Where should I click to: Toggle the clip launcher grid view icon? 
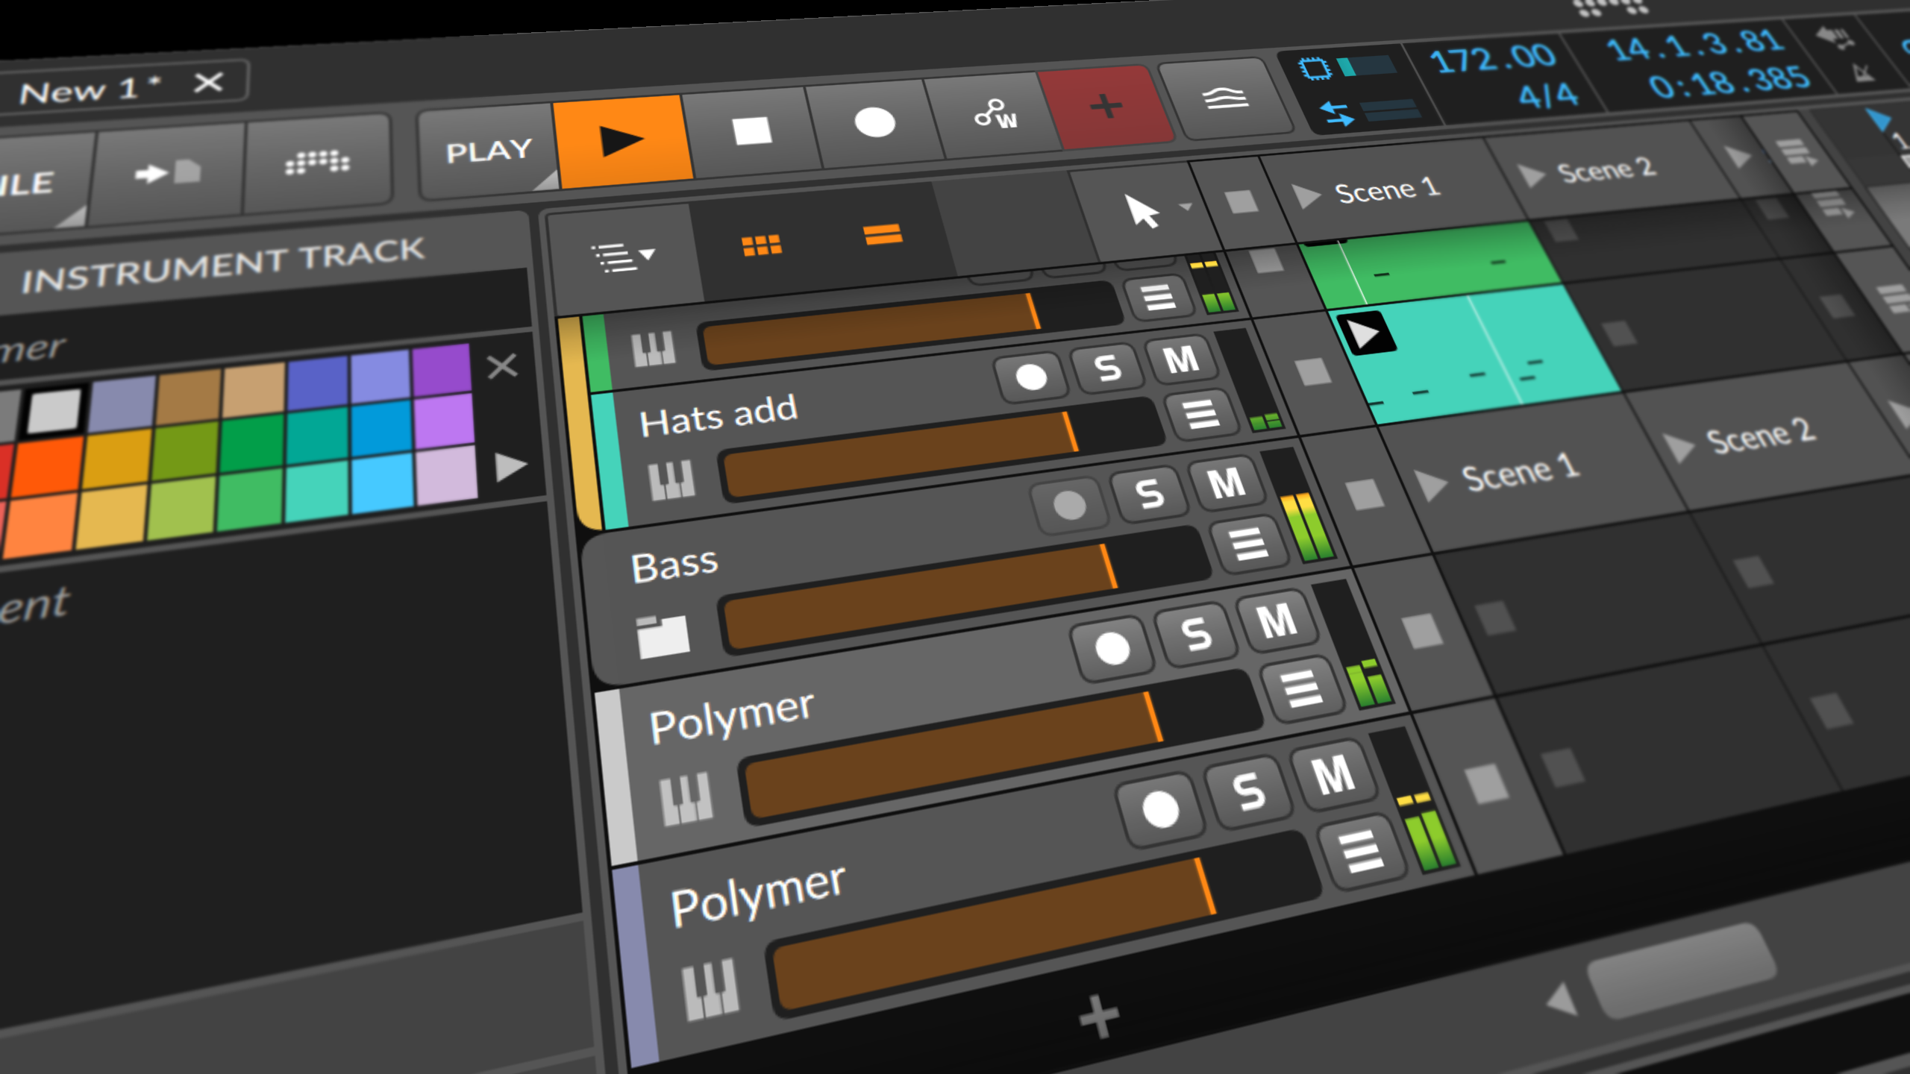pyautogui.click(x=761, y=245)
